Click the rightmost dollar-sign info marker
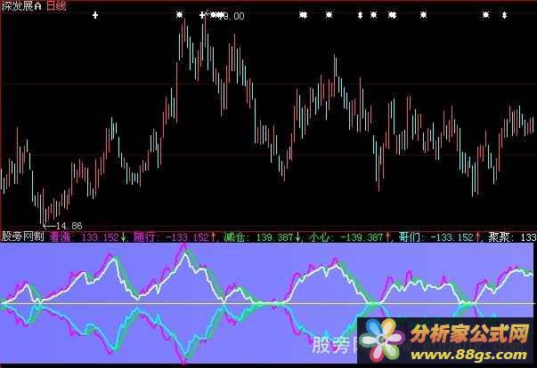 pos(504,15)
